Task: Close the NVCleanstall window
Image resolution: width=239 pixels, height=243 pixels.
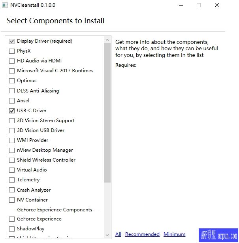Action: pos(217,5)
